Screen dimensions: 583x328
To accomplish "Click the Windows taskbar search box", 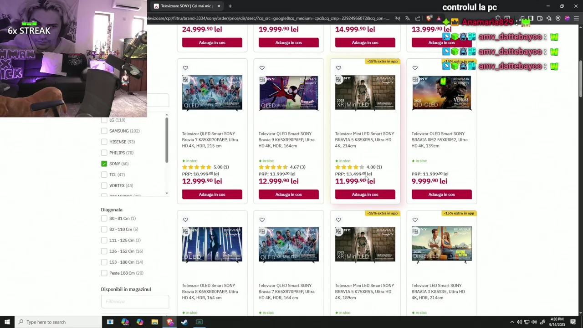I will (x=58, y=322).
